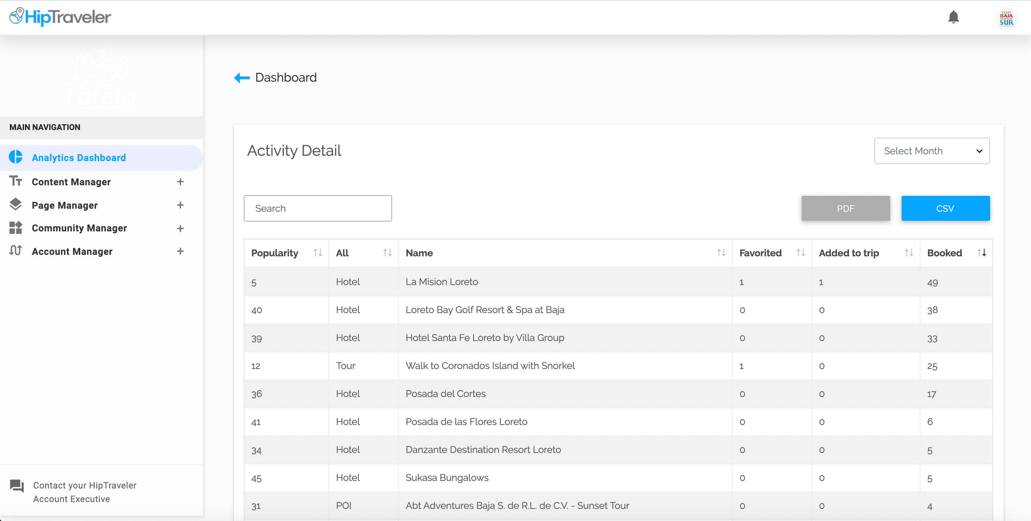1031x521 pixels.
Task: Open the Select Month dropdown
Action: pyautogui.click(x=932, y=151)
